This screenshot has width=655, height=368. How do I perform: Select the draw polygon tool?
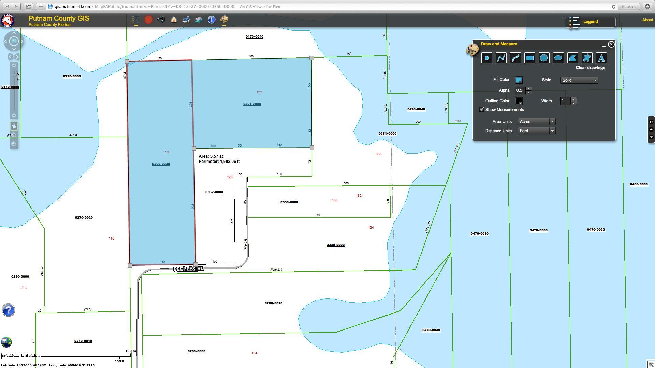573,58
